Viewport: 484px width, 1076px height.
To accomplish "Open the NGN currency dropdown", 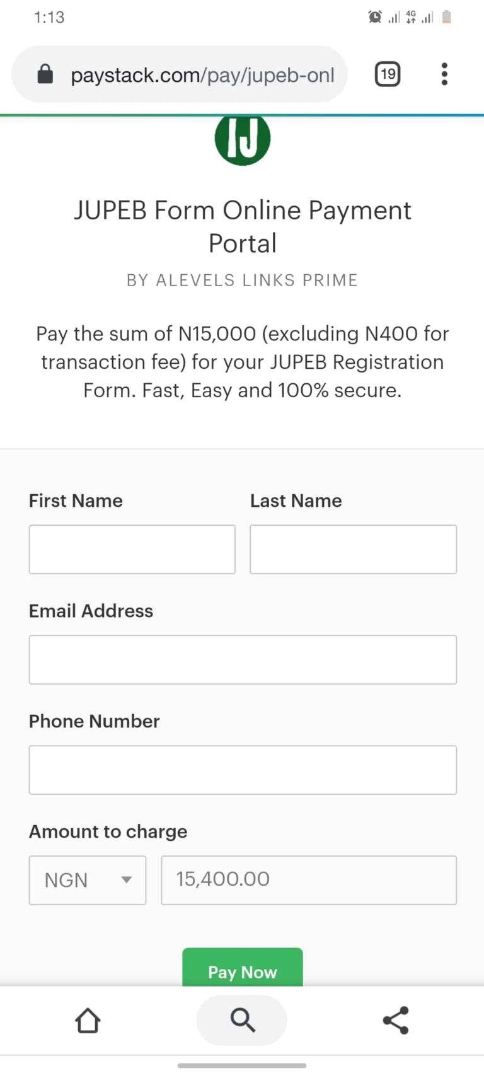I will pyautogui.click(x=88, y=880).
